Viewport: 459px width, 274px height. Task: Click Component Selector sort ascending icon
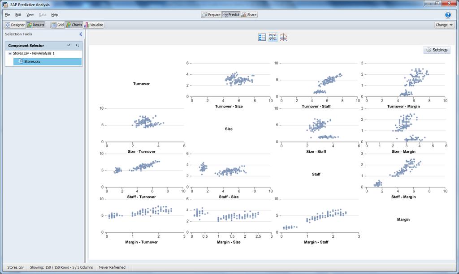pyautogui.click(x=69, y=45)
